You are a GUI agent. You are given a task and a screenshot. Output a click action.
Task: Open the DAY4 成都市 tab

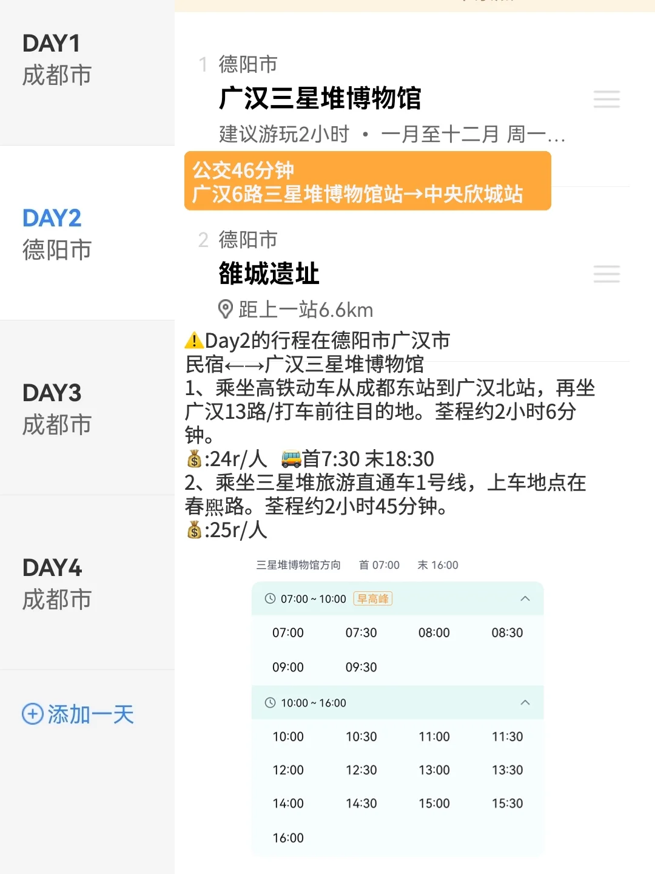[87, 583]
